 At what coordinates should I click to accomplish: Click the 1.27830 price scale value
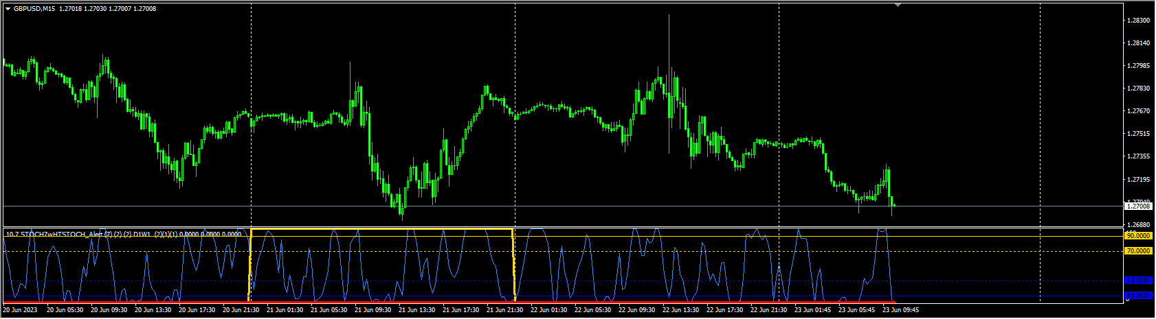(1138, 88)
